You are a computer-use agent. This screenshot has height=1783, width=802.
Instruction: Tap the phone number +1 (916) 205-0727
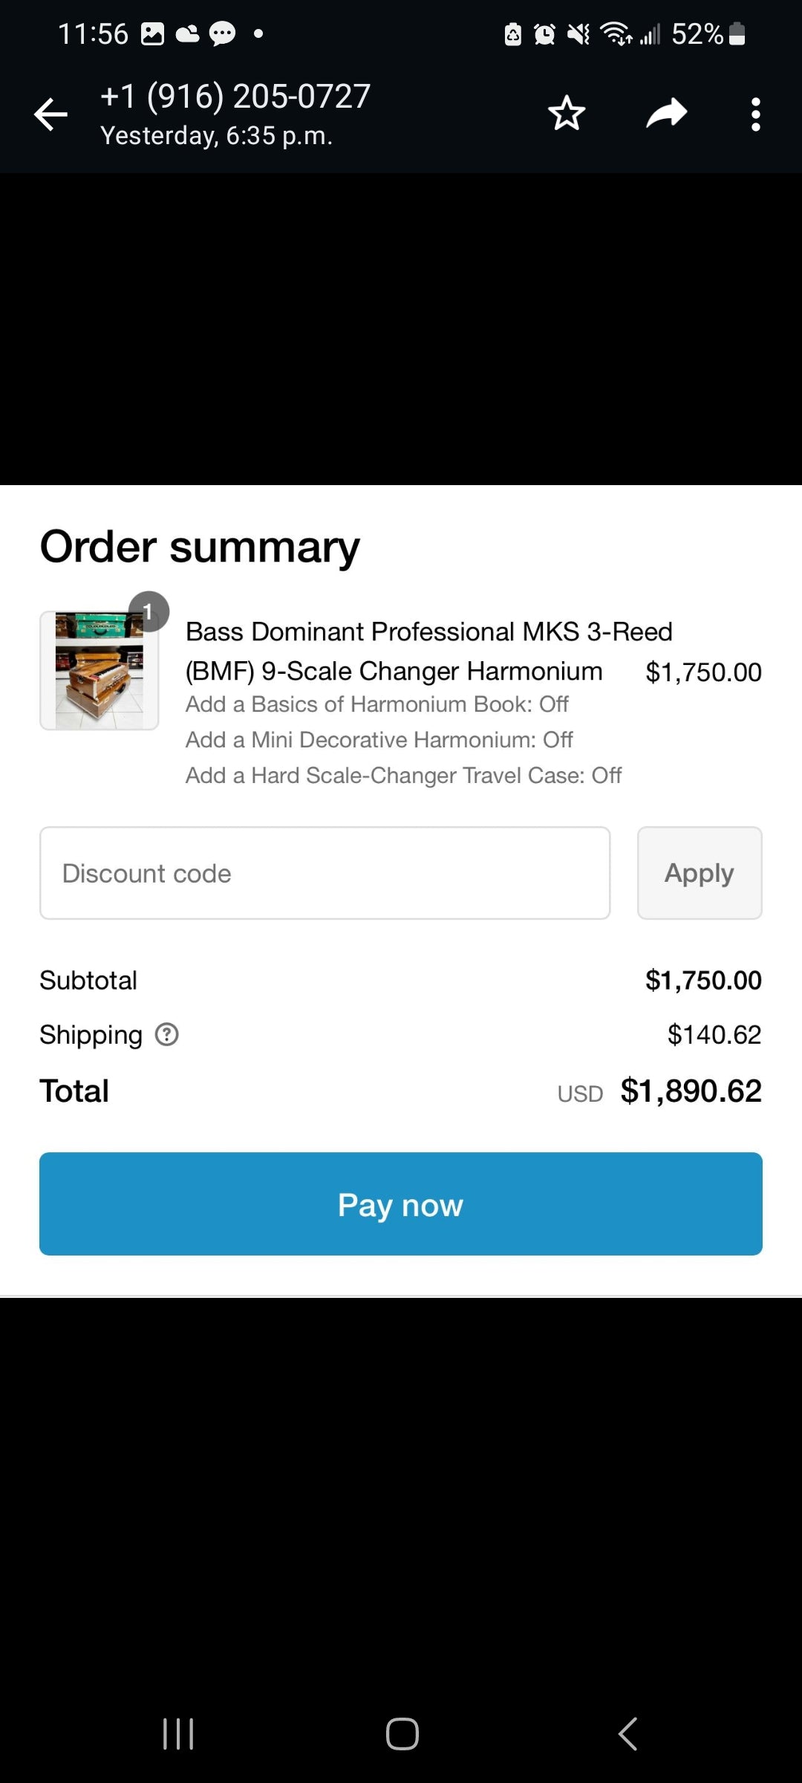point(235,97)
